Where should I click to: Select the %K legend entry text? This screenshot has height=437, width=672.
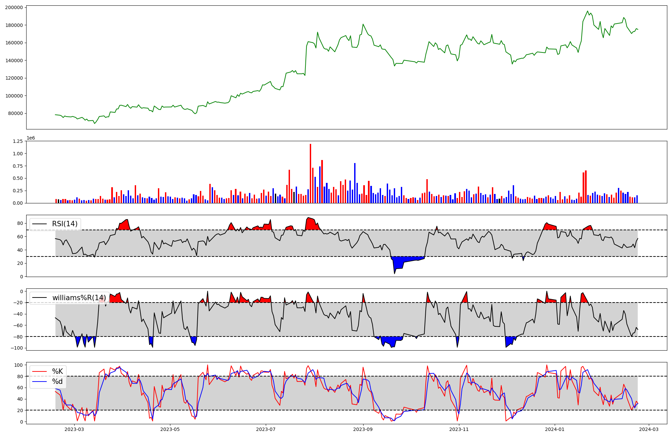[57, 371]
